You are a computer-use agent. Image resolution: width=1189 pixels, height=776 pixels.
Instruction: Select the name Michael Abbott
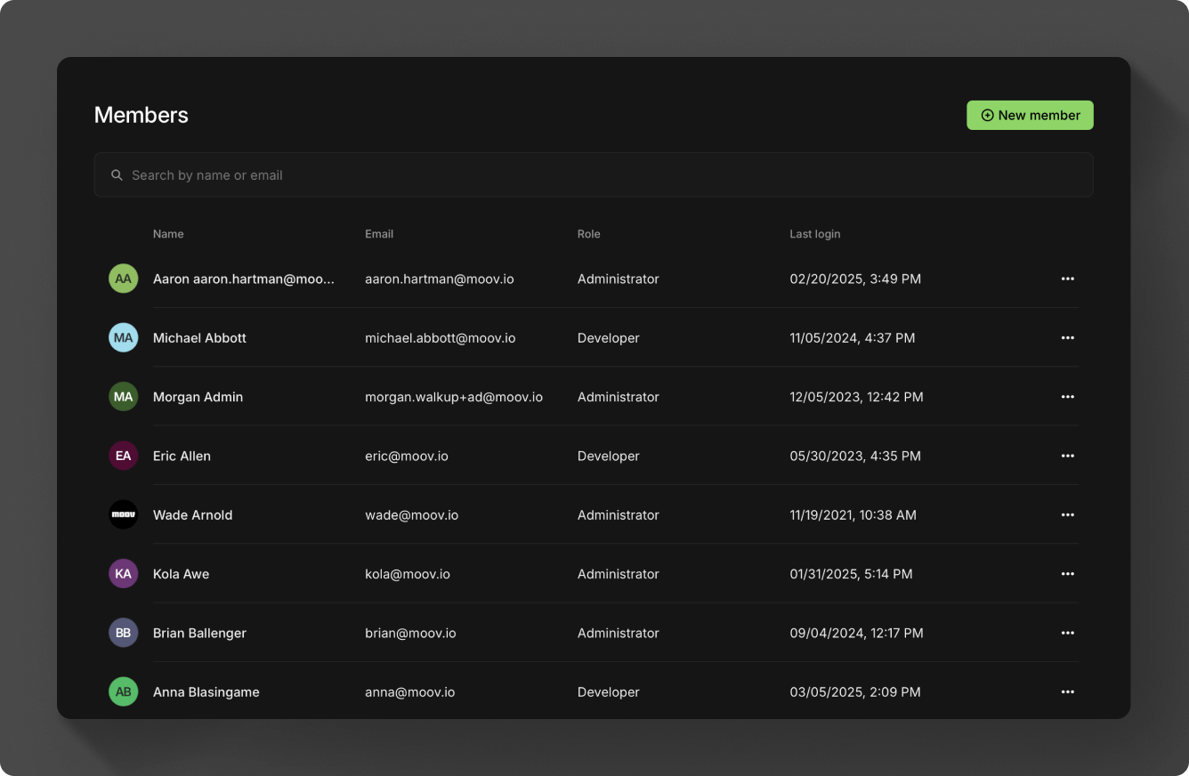[199, 338]
